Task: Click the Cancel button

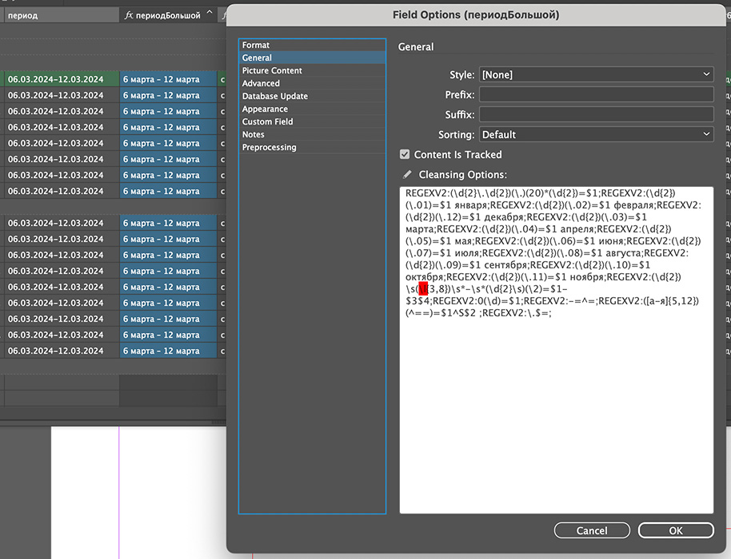Action: pyautogui.click(x=592, y=530)
